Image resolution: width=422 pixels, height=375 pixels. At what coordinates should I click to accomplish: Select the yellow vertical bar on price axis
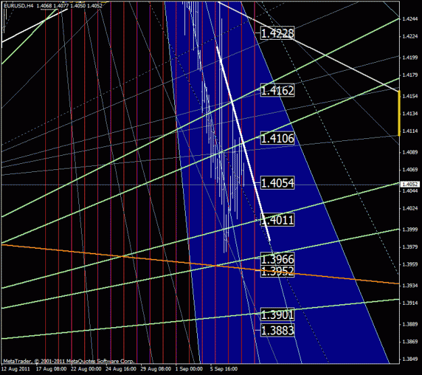399,113
